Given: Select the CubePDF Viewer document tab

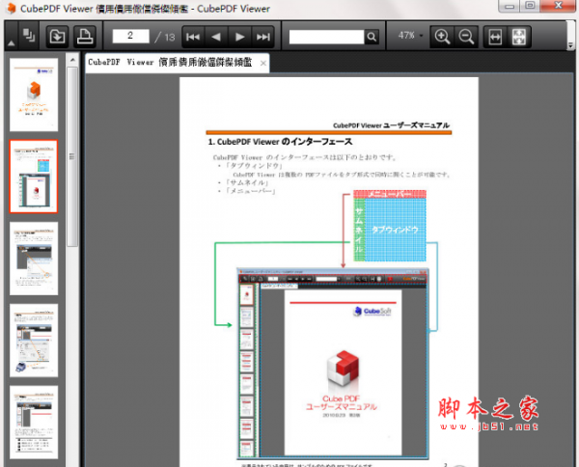Looking at the screenshot, I should [x=170, y=63].
